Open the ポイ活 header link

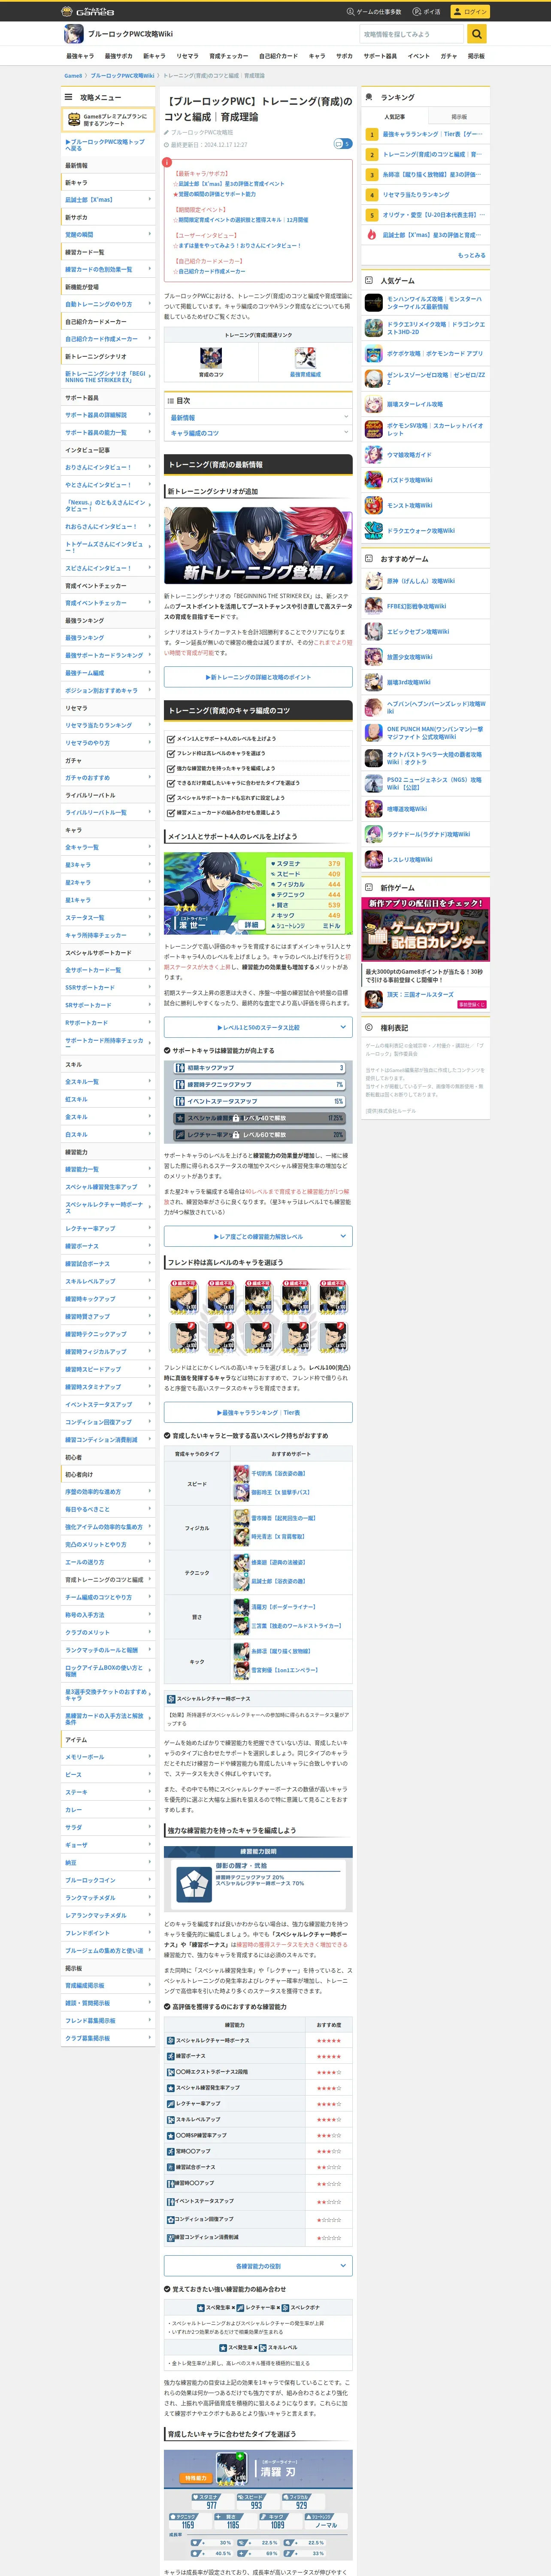pyautogui.click(x=428, y=11)
